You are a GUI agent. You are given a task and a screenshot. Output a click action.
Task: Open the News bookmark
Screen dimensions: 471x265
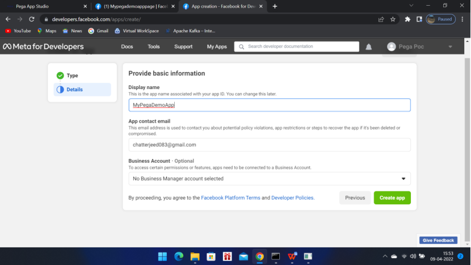tap(72, 31)
